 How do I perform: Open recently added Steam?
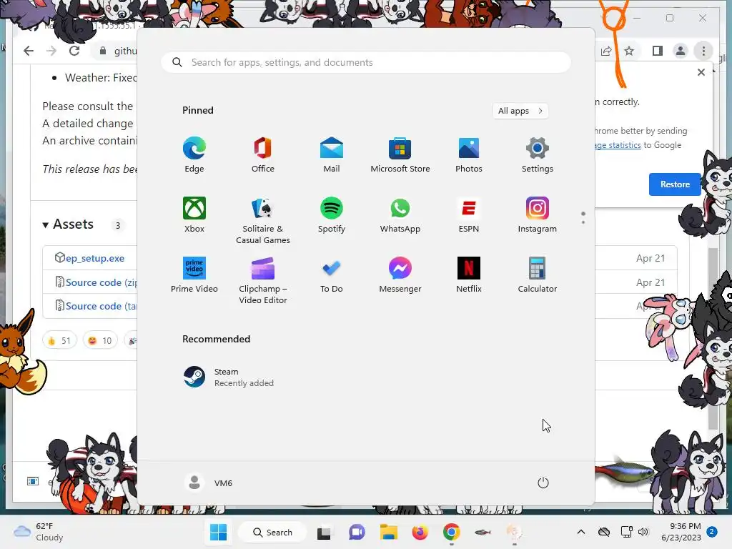click(229, 377)
